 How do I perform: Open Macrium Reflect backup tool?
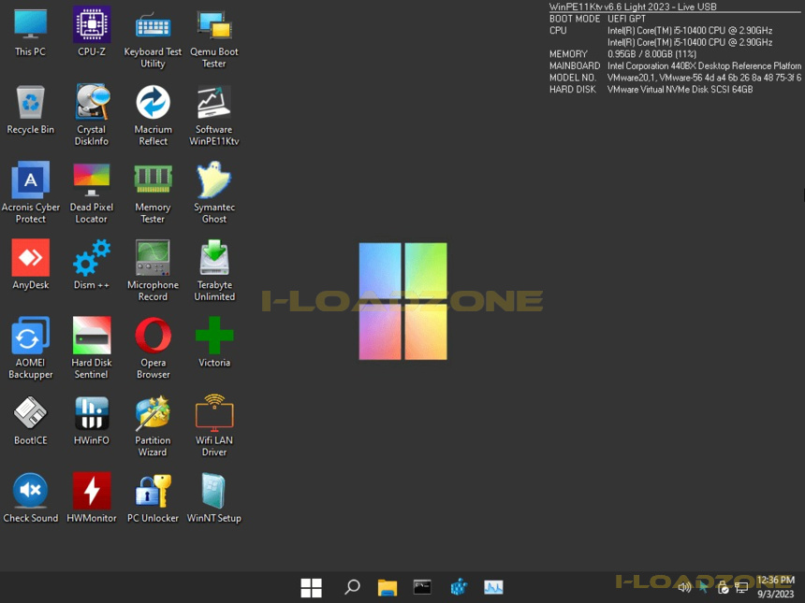pyautogui.click(x=153, y=115)
